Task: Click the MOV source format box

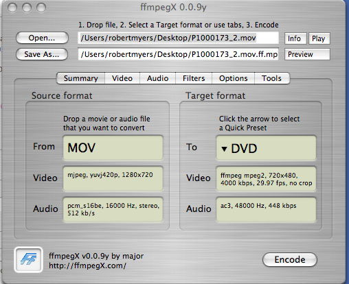Action: click(113, 147)
